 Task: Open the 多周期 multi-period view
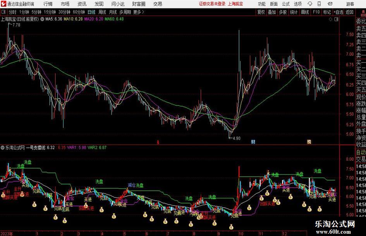[x=125, y=12]
